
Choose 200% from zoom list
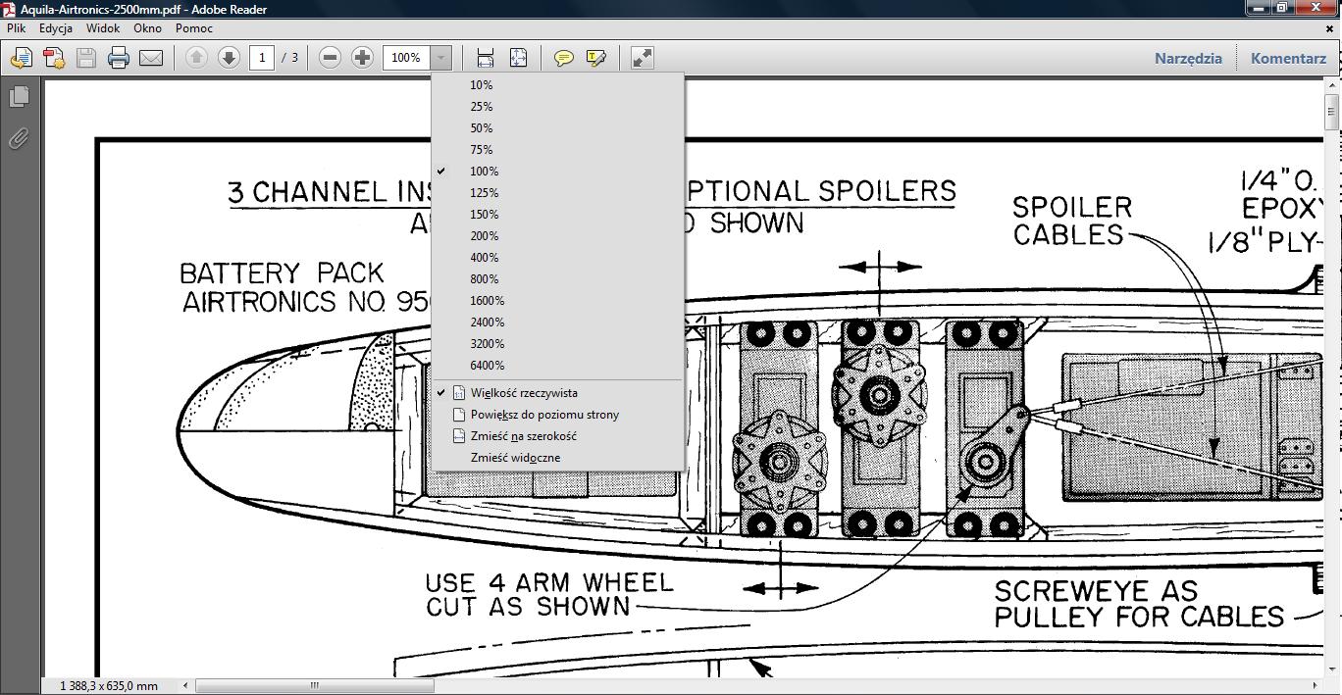[484, 236]
